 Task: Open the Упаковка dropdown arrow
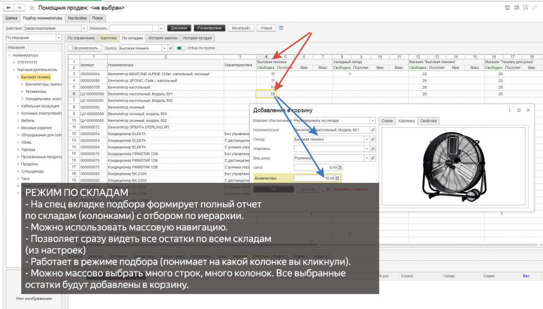(x=367, y=149)
